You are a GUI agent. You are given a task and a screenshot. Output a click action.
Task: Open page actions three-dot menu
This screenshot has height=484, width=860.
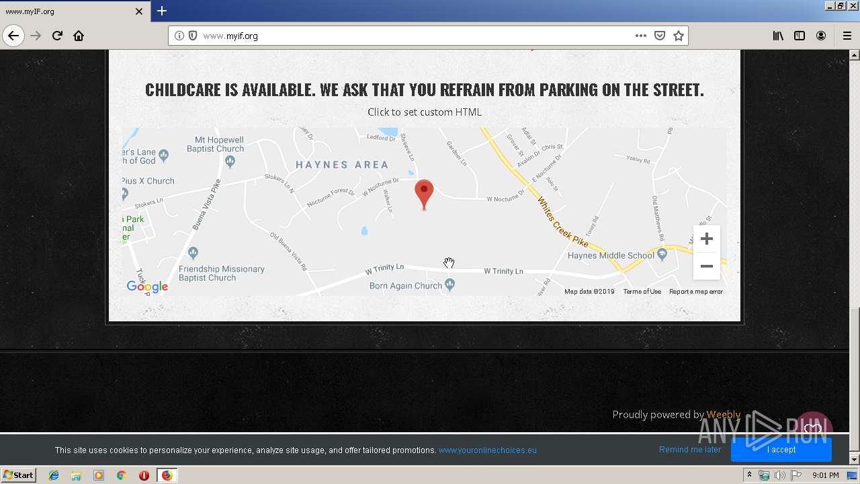(641, 36)
